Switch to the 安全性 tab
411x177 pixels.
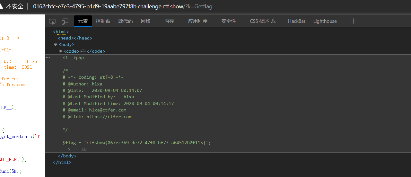coord(229,21)
